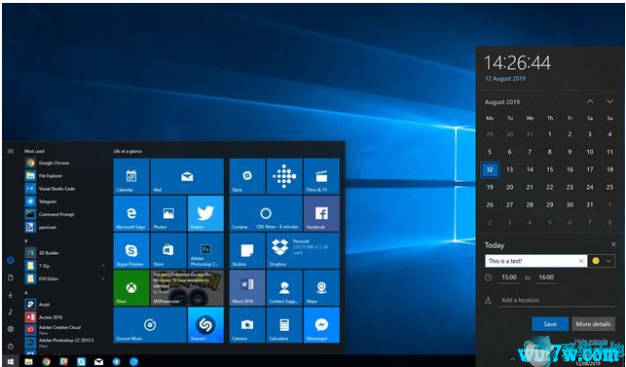The image size is (626, 367).
Task: Open the Settings gear in Start rail
Action: (11, 329)
